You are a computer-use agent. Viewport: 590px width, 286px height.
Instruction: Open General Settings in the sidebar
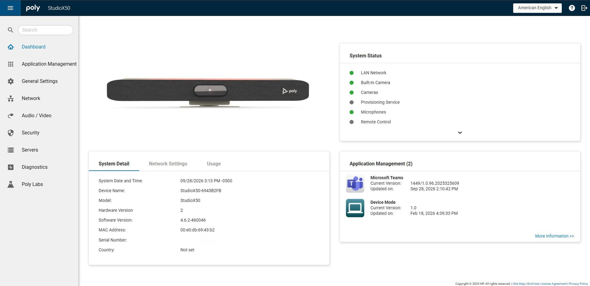tap(39, 81)
